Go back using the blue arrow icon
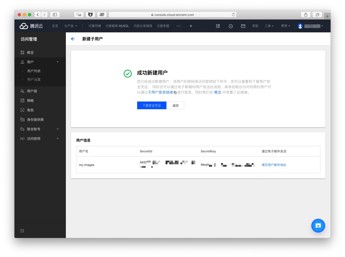Screen dimensions: 345x257 tap(73, 39)
